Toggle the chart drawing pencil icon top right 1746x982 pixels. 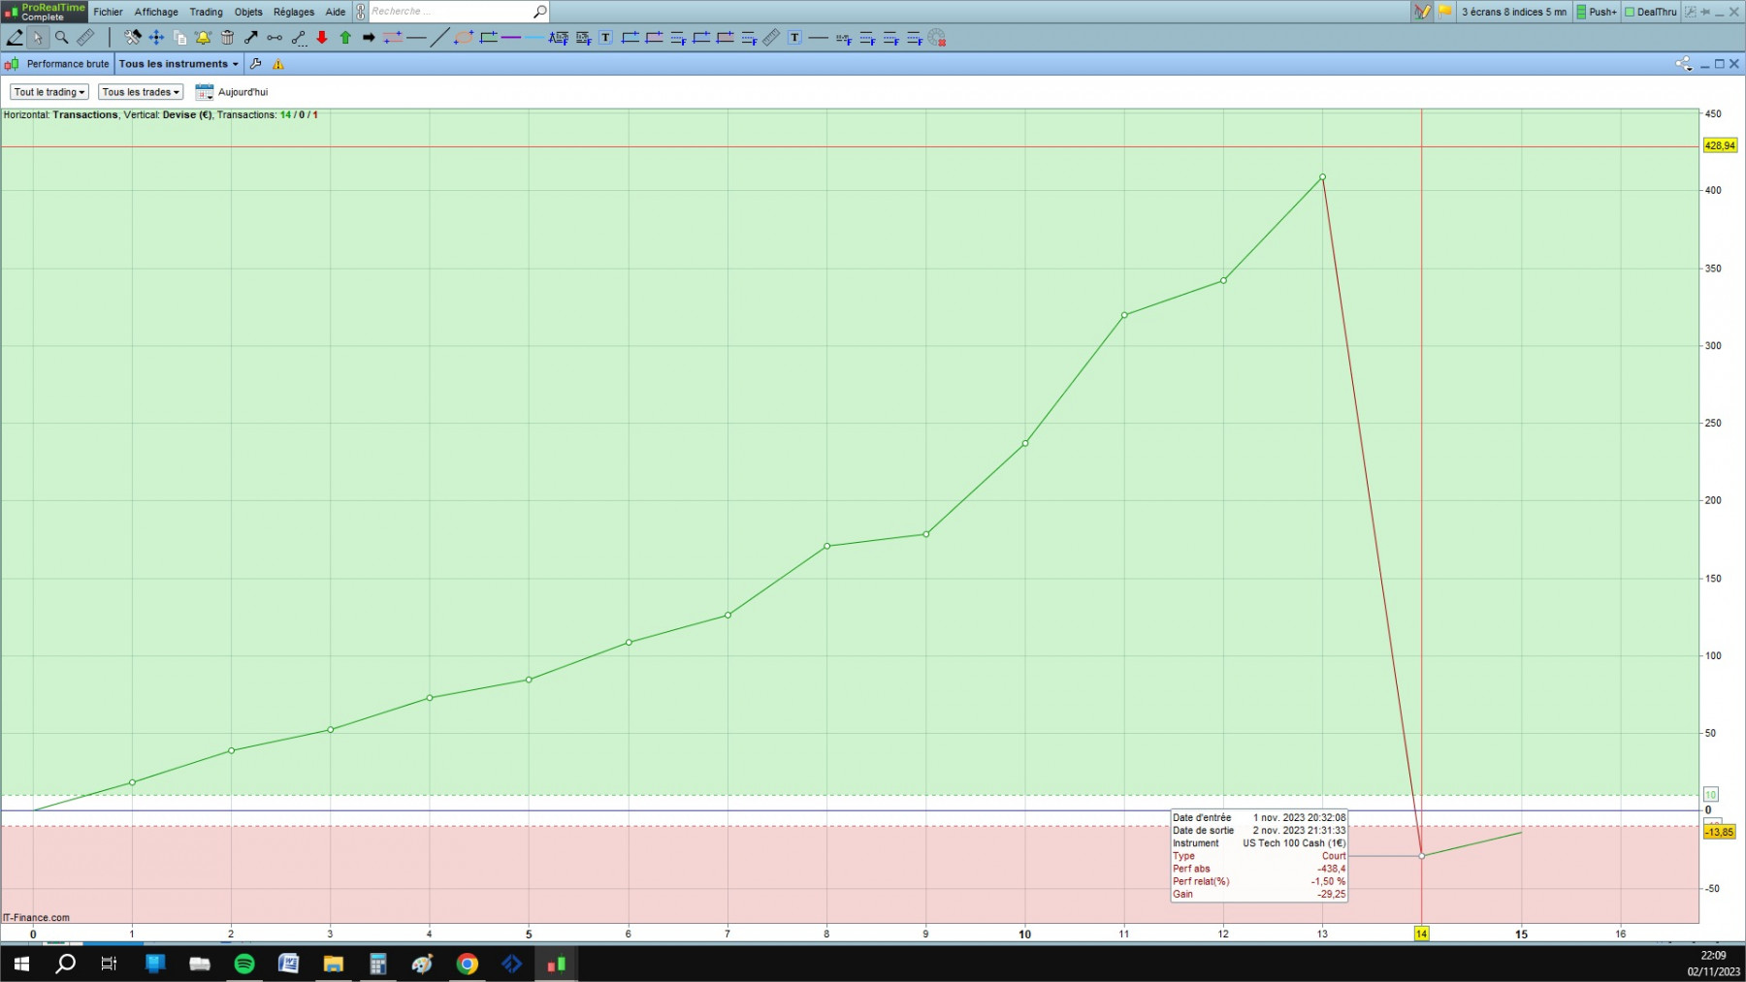(1422, 12)
